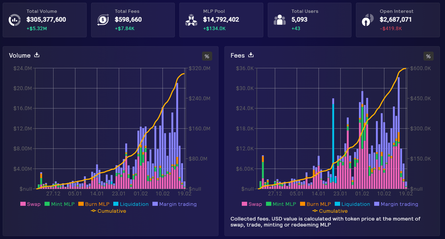Download the Volume chart data

[37, 55]
